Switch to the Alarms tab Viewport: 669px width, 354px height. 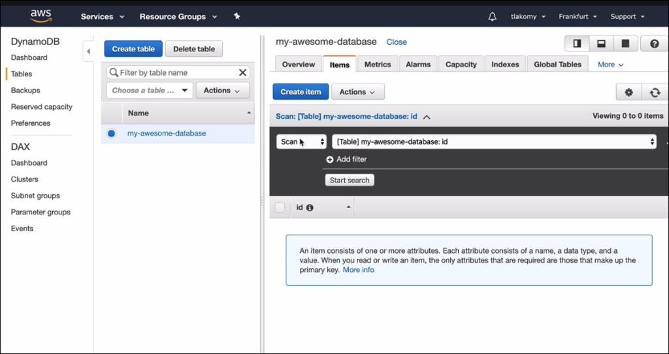tap(418, 65)
